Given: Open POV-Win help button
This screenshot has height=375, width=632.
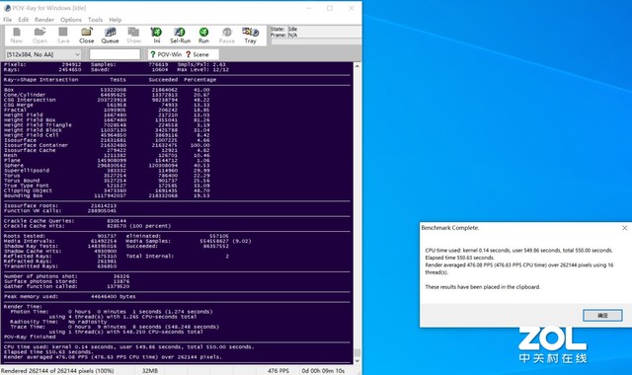Looking at the screenshot, I should coord(166,54).
